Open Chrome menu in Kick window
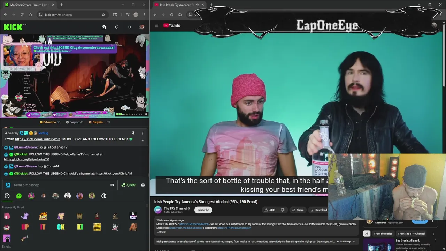Image resolution: width=446 pixels, height=251 pixels. [x=144, y=15]
